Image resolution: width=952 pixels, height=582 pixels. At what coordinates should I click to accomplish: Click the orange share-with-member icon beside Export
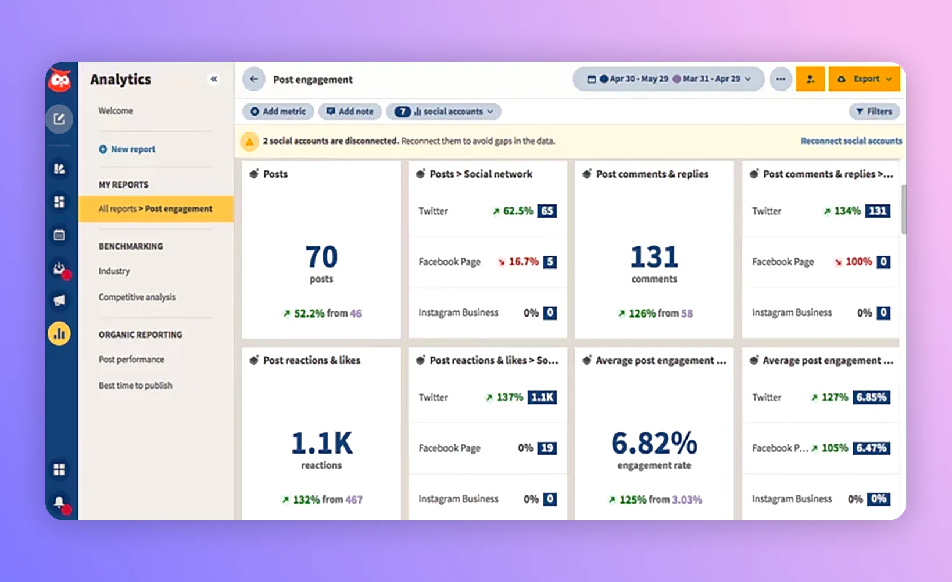[x=810, y=78]
